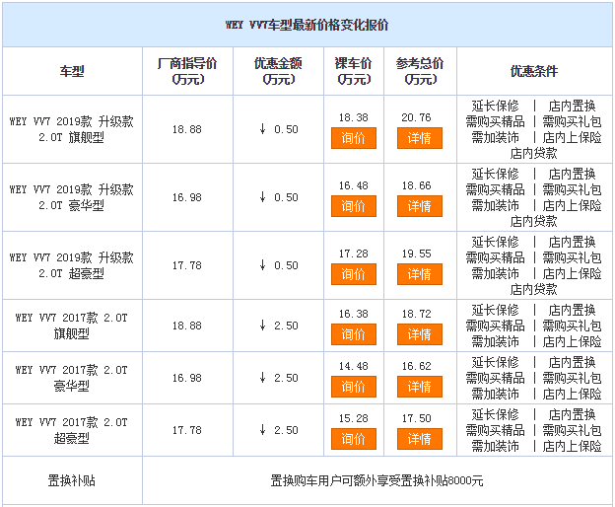Click discount 0.50 in 2019款 超豪型 row

point(279,265)
